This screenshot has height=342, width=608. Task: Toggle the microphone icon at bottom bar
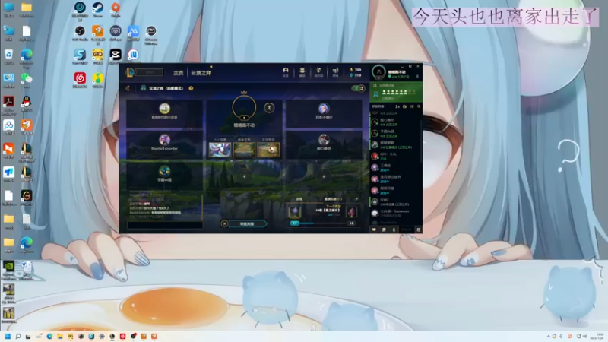(394, 230)
